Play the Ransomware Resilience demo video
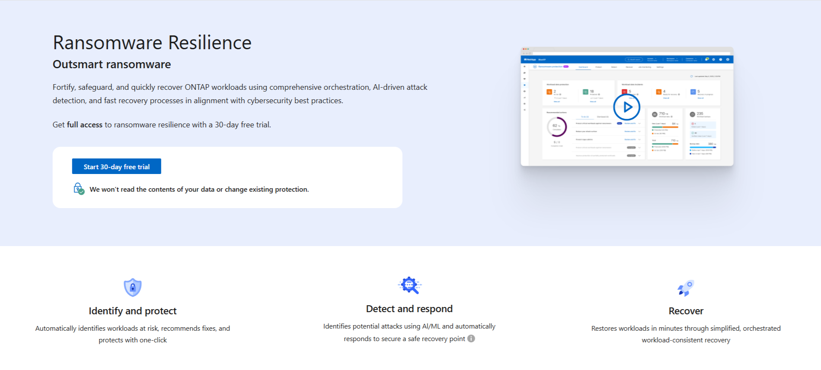The image size is (821, 370). pos(626,107)
